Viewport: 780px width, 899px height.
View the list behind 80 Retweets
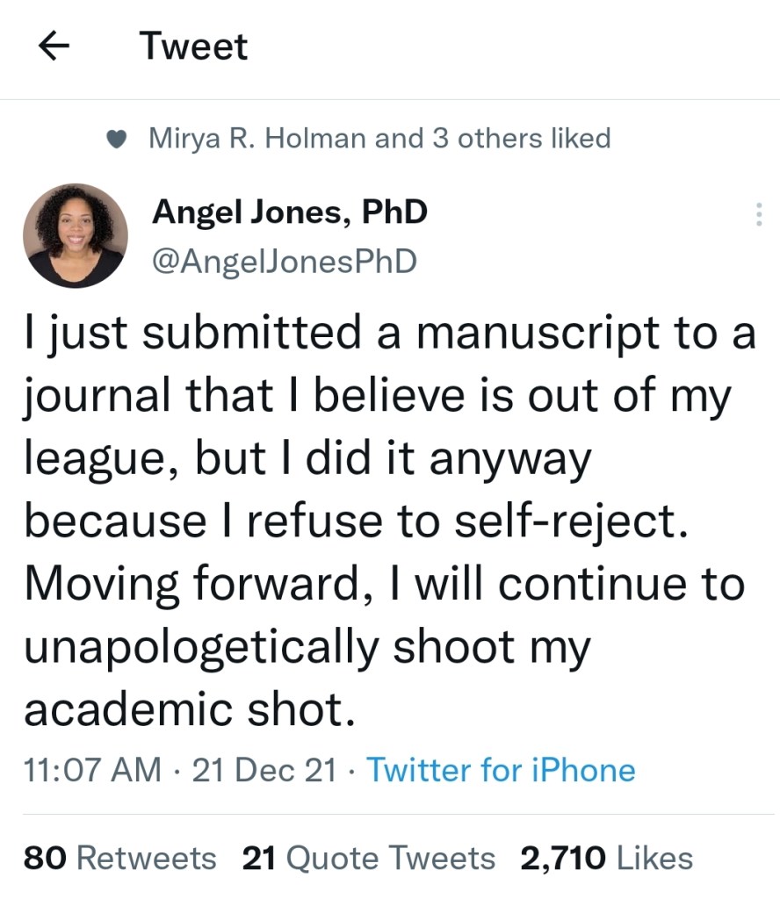click(x=119, y=858)
